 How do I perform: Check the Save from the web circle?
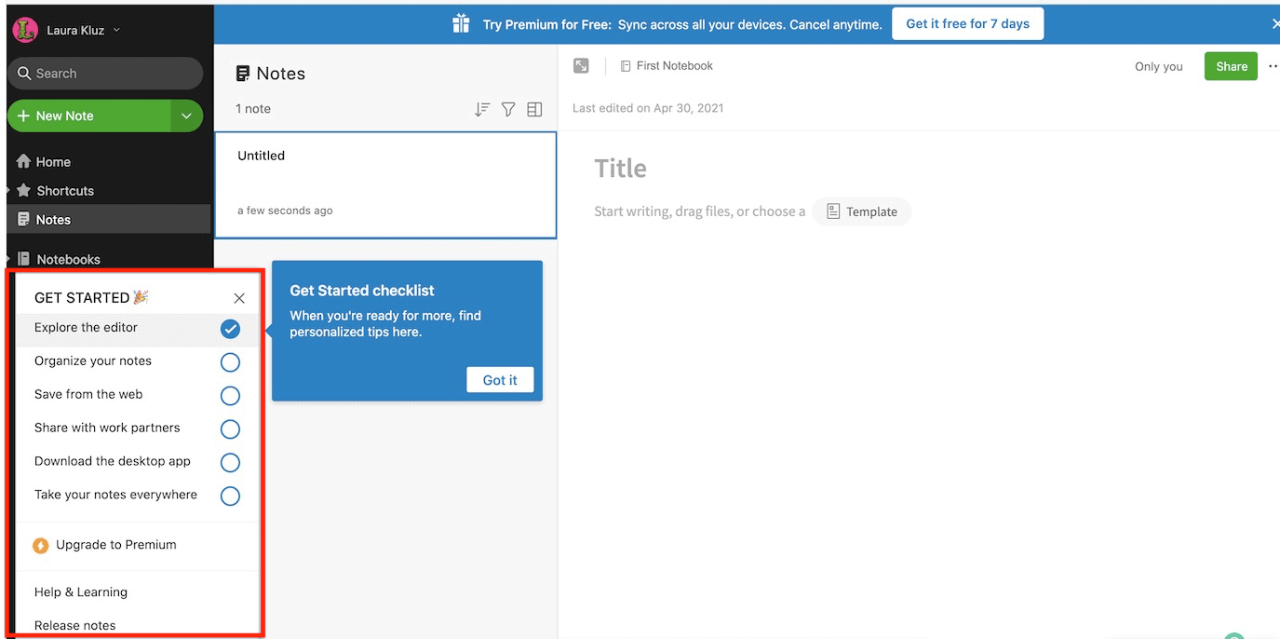(230, 396)
